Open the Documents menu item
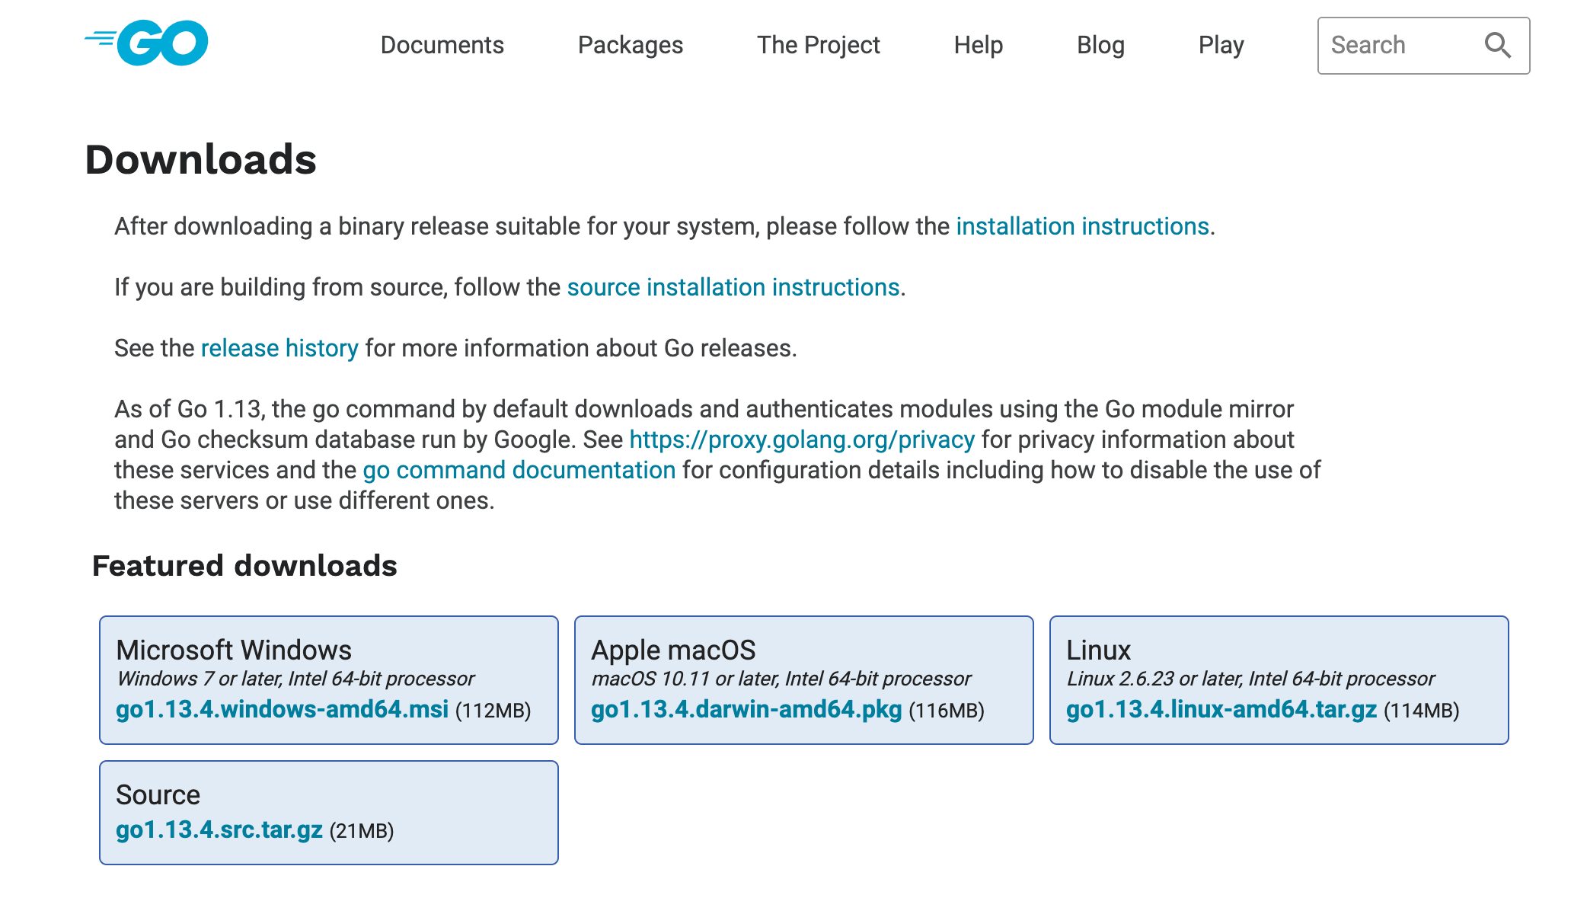The height and width of the screenshot is (914, 1587). click(442, 45)
